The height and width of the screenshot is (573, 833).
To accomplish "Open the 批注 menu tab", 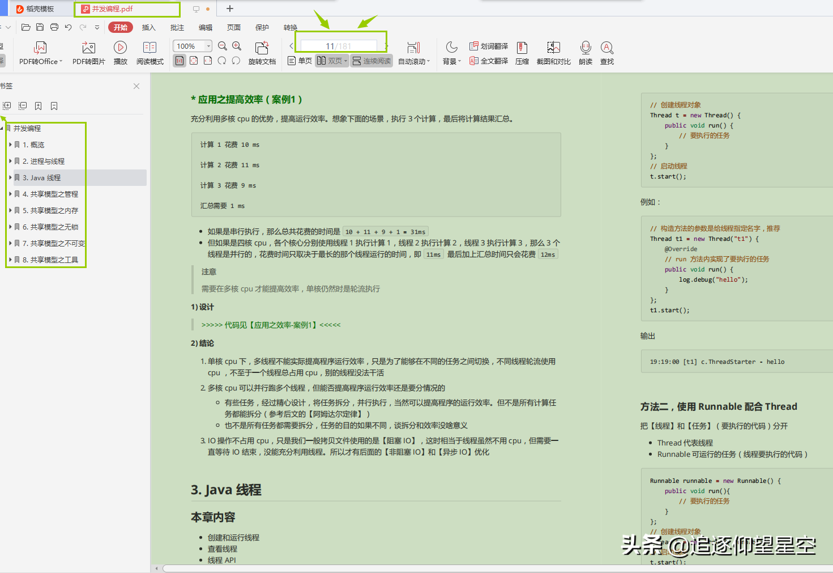I will pos(177,27).
